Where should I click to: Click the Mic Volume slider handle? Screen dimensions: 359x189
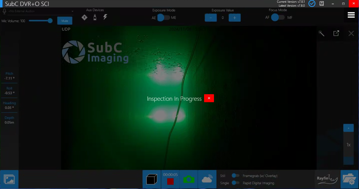[x=50, y=21]
